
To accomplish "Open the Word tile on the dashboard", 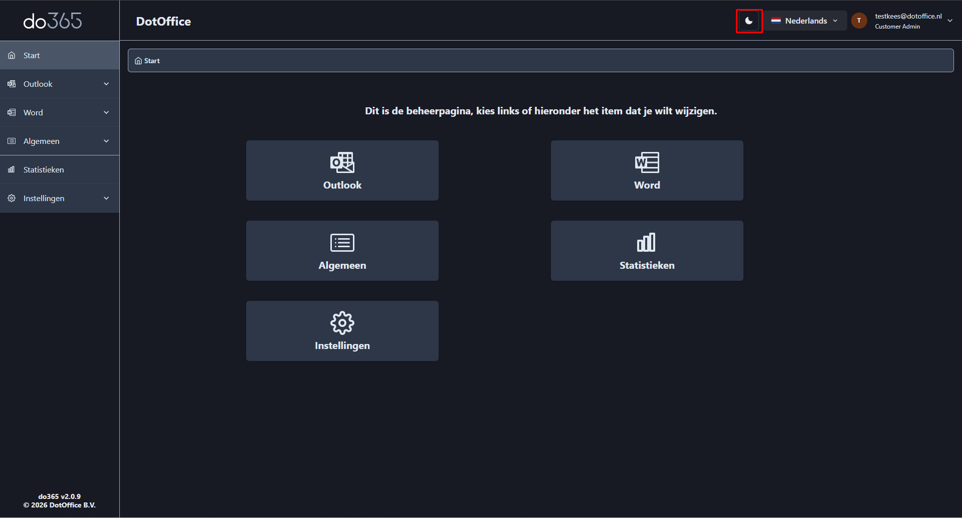I will tap(647, 170).
